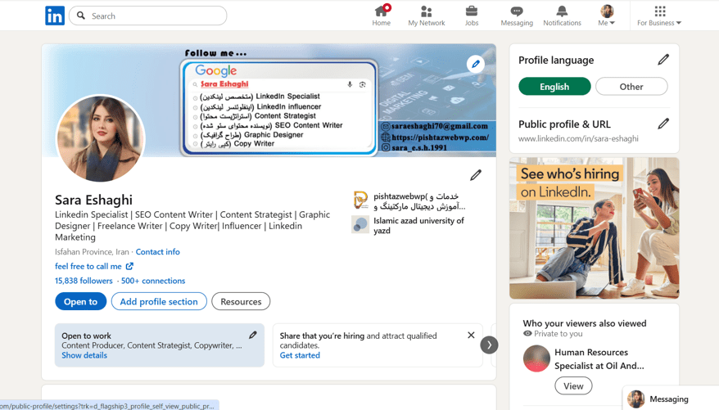
Task: Expand the Me dropdown menu
Action: pyautogui.click(x=607, y=16)
